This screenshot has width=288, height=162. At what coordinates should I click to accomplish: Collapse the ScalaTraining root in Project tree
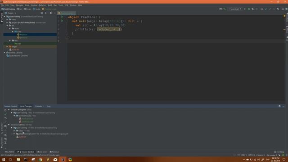coord(4,17)
